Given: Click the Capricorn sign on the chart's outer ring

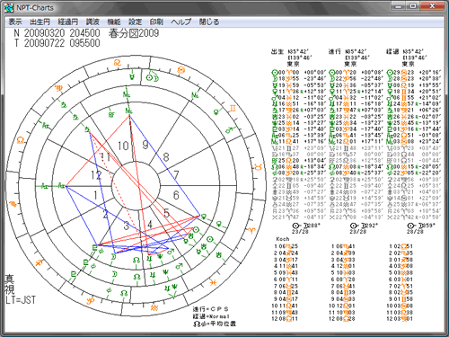Looking at the screenshot, I should click(90, 300).
